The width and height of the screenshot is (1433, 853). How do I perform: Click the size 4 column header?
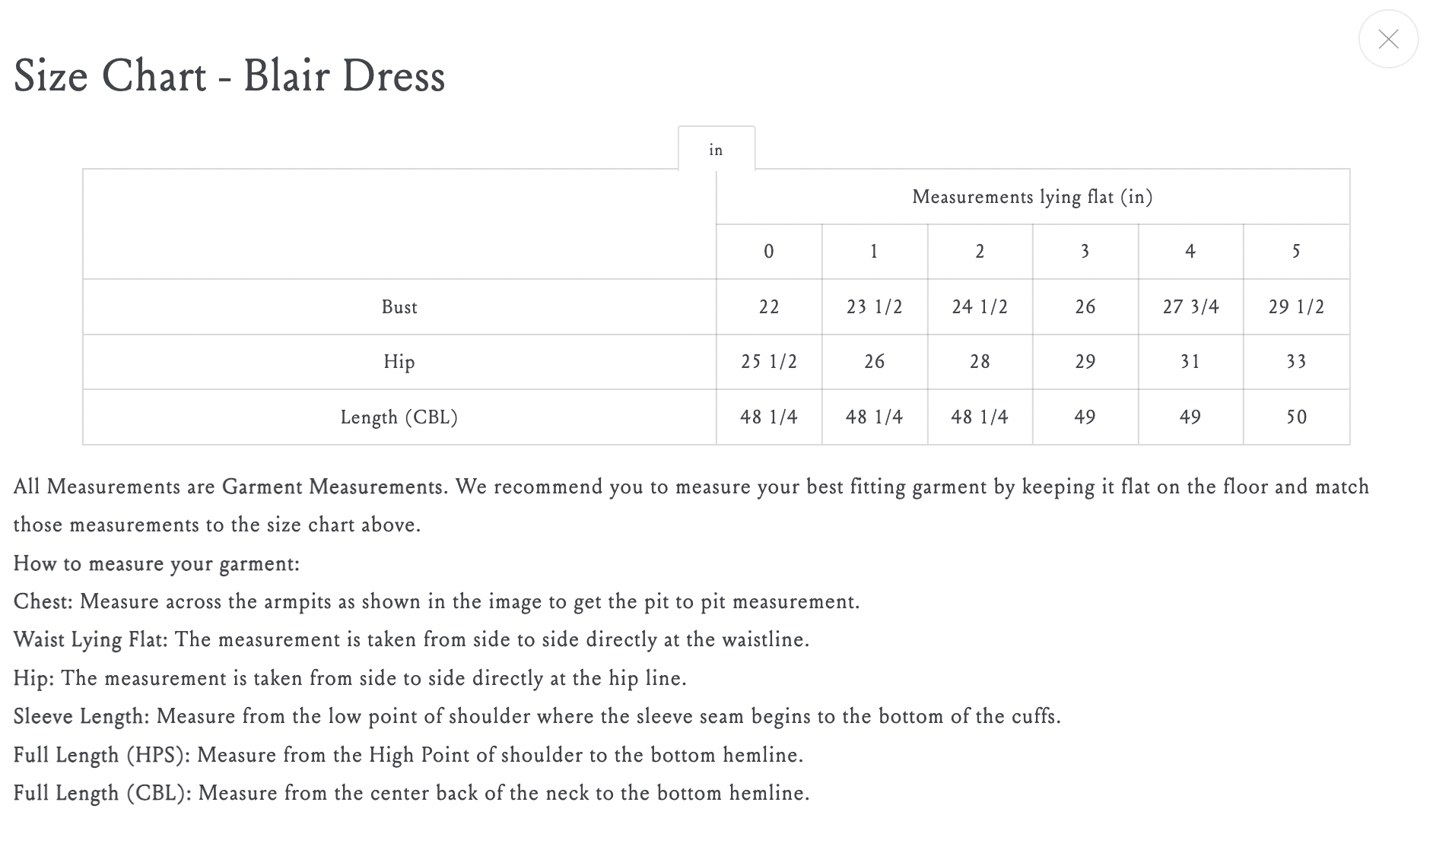(1190, 252)
